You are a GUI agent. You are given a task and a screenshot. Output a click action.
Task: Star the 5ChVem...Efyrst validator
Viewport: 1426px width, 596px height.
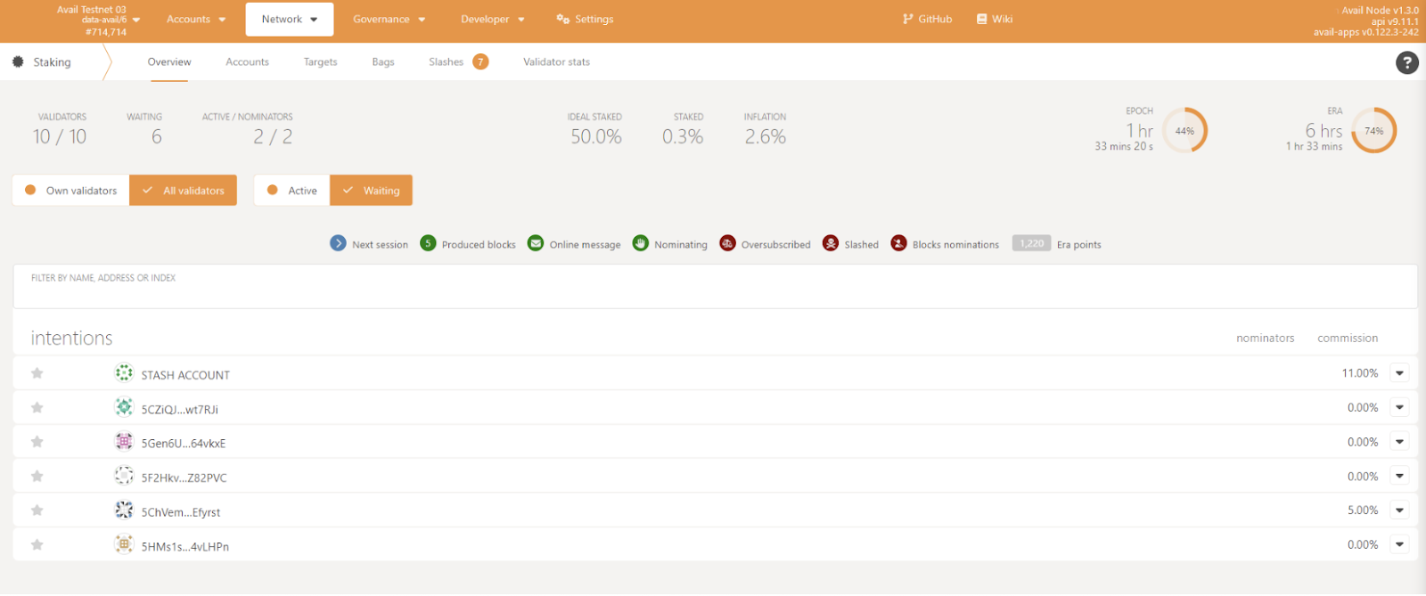pyautogui.click(x=37, y=510)
